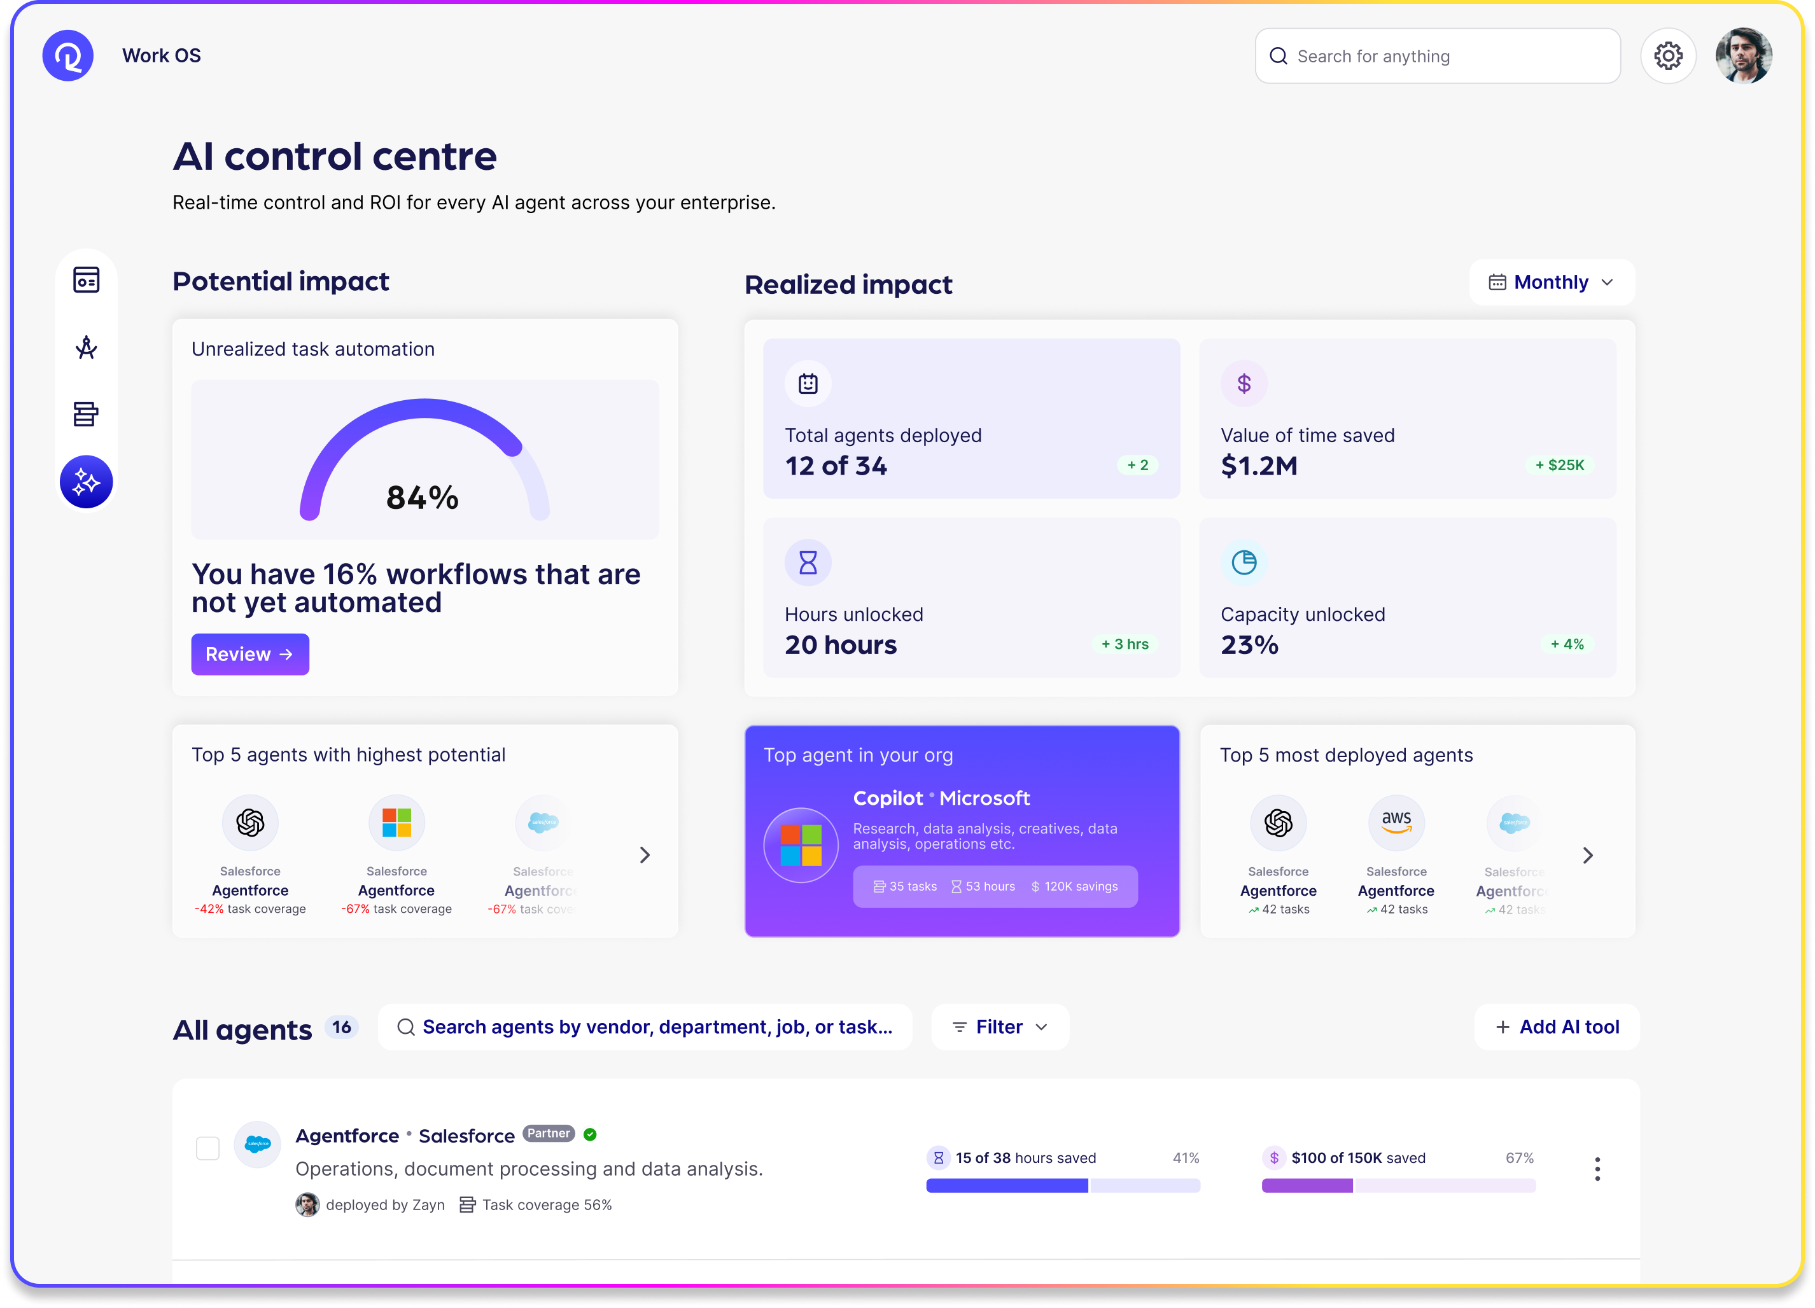This screenshot has height=1308, width=1815.
Task: Open the three-dot menu for Agentforce row
Action: (x=1597, y=1169)
